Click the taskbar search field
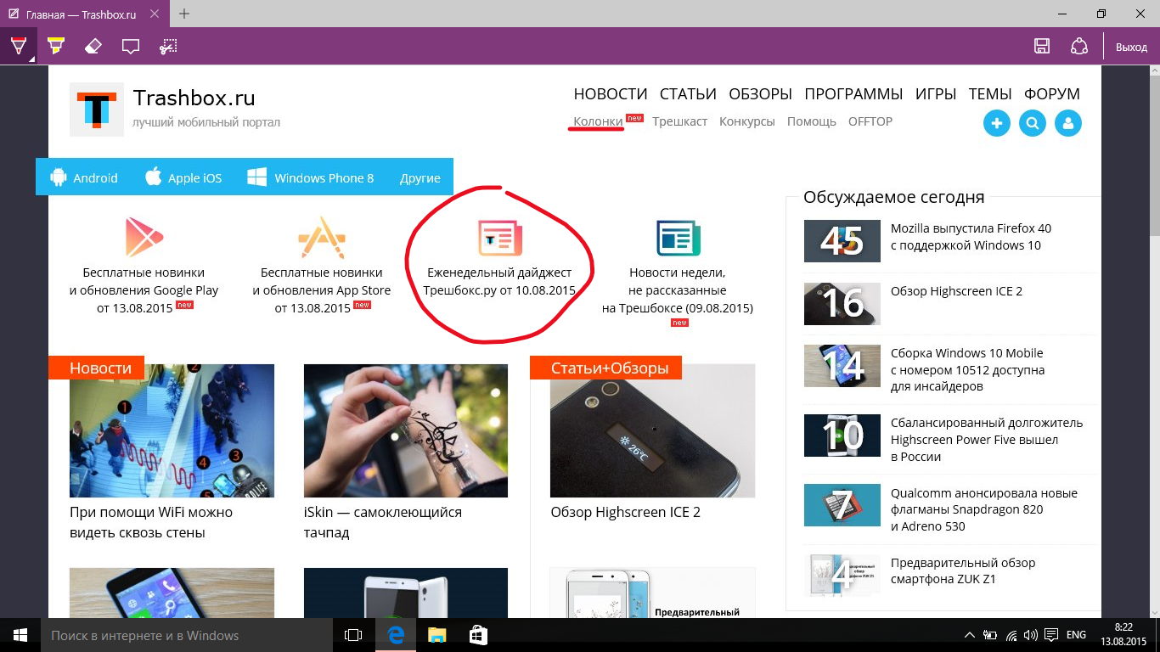1160x652 pixels. tap(187, 635)
